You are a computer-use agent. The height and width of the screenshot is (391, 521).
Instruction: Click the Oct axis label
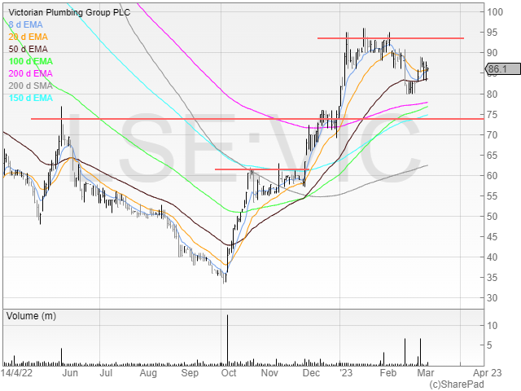[229, 373]
